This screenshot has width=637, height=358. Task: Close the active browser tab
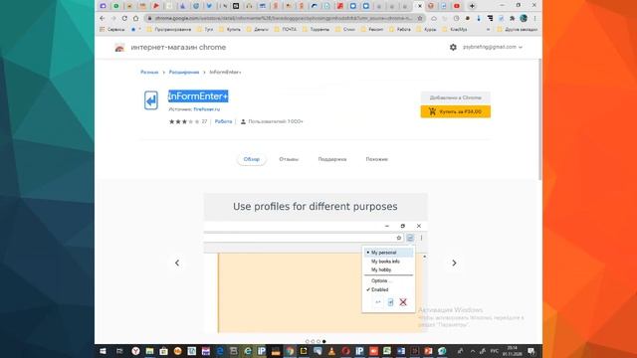[420, 6]
